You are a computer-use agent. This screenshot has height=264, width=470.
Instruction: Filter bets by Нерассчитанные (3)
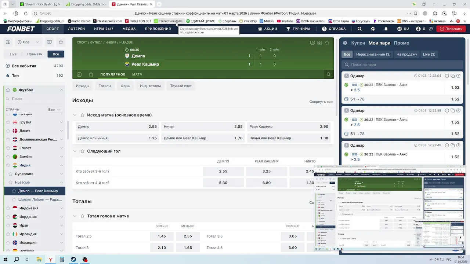373,54
